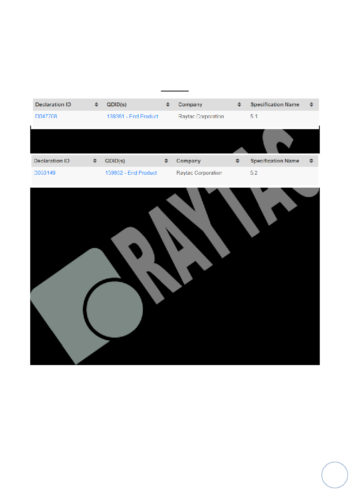The image size is (350, 495).
Task: Open declaration D047708 link
Action: [46, 117]
